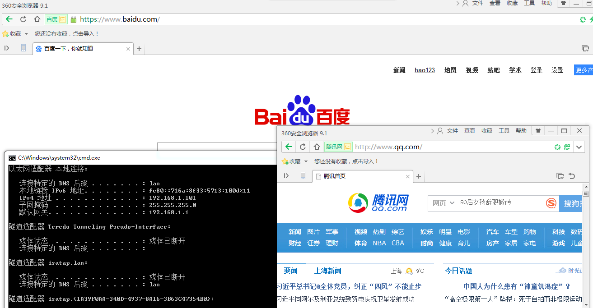This screenshot has width=593, height=308.
Task: Toggle the sidebar icon left of Baidu tab
Action: [x=7, y=48]
